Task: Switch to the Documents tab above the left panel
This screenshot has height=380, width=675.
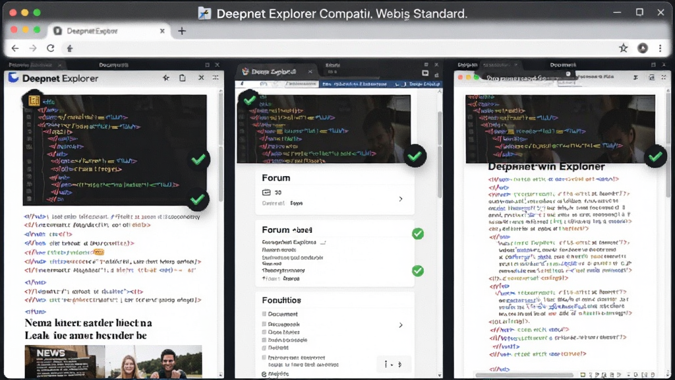Action: click(113, 65)
